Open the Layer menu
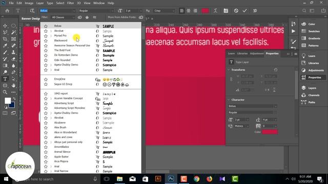This screenshot has width=328, height=184. pos(40,3)
